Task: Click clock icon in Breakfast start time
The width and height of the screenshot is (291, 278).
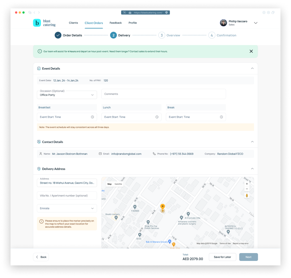Action: 92,117
